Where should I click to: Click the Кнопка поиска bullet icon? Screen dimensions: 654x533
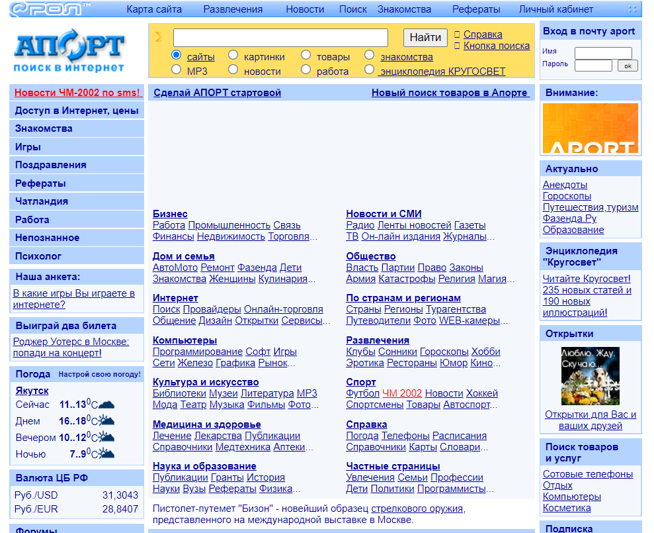point(457,46)
